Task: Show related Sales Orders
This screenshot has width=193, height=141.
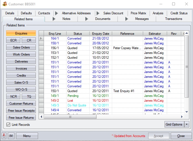Action: [x=21, y=47]
